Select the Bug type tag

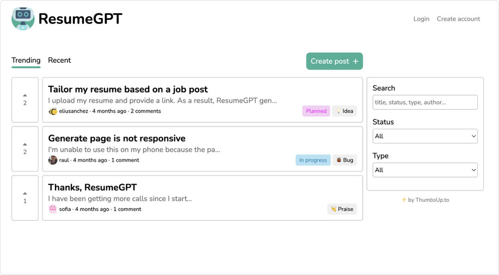345,160
